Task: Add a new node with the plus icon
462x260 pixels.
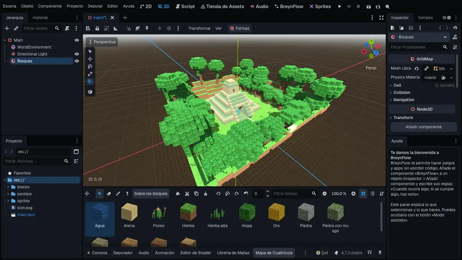Action: (7, 29)
